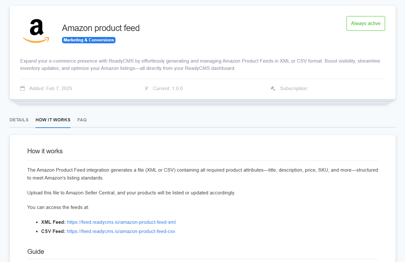Viewport: 405px width, 262px height.
Task: Open the amazon-product-feed-xml link
Action: pos(121,222)
